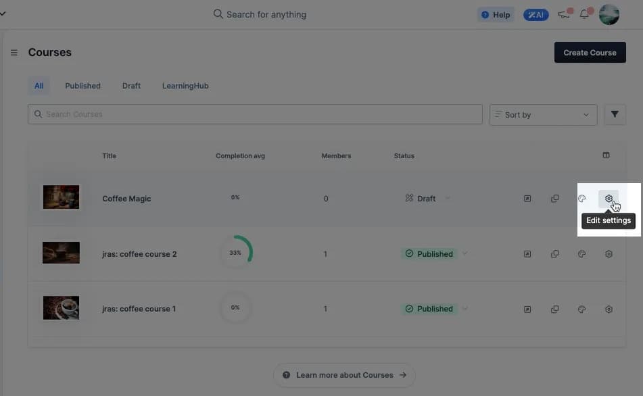Click the chevron at the top-left corner
643x396 pixels.
pyautogui.click(x=3, y=14)
